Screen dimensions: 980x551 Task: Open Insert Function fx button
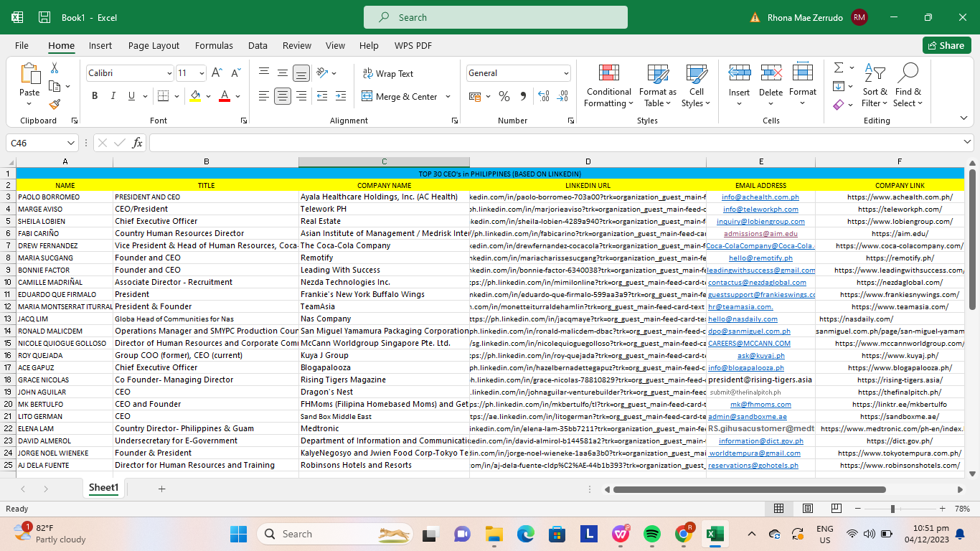pos(137,143)
